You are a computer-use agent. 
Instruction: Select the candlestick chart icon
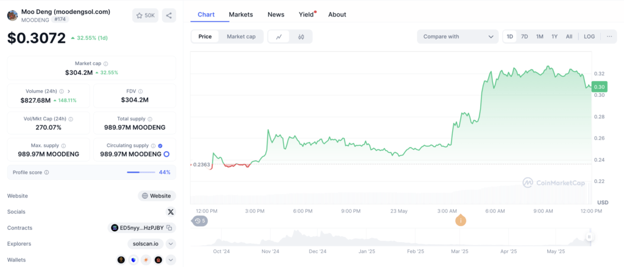301,37
